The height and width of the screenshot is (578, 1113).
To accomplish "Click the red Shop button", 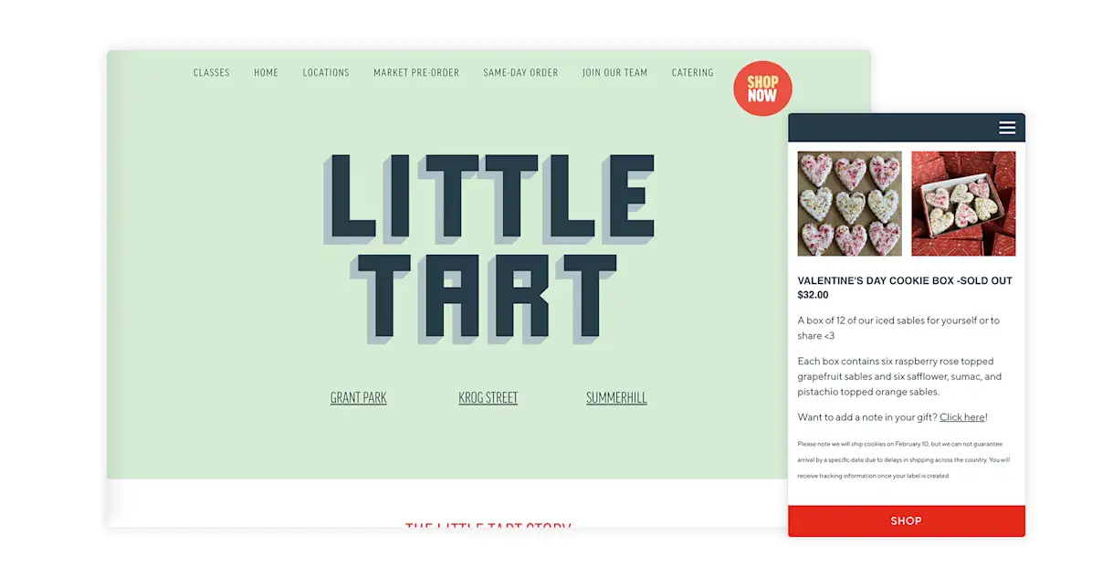I will pos(907,521).
